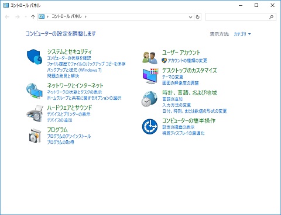The height and width of the screenshot is (215, 281).
Task: Open the プログラム heading link
Action: coord(57,130)
